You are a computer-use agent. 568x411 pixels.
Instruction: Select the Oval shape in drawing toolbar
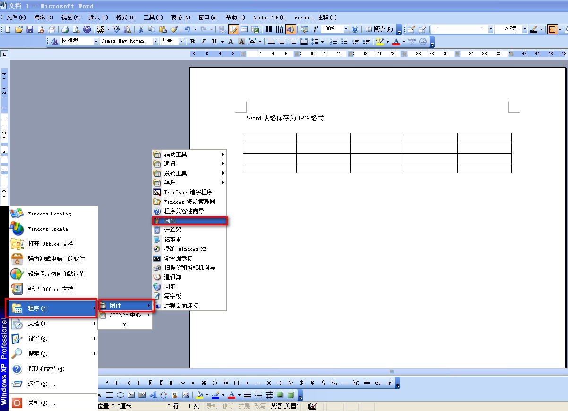tap(120, 395)
